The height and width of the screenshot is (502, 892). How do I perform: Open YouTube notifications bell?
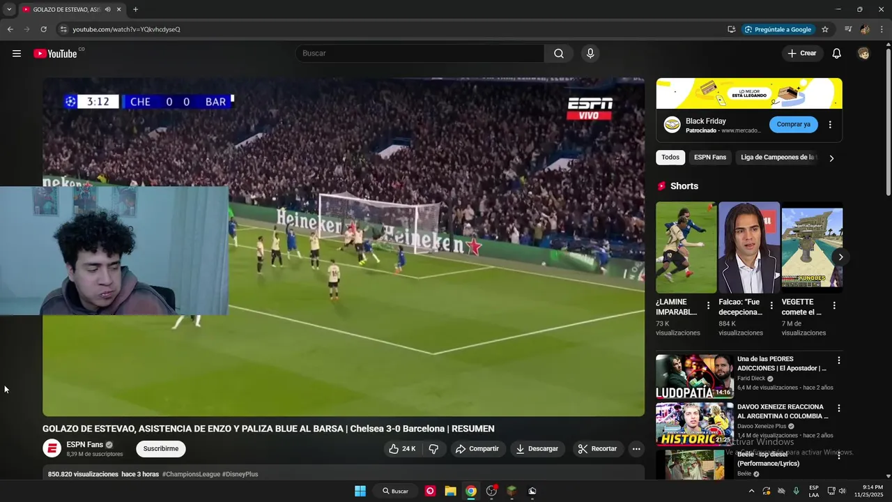click(x=837, y=54)
